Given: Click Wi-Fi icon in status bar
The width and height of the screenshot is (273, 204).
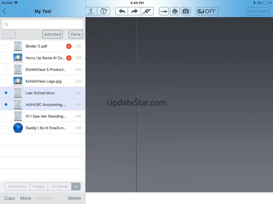Looking at the screenshot, I should [x=16, y=3].
